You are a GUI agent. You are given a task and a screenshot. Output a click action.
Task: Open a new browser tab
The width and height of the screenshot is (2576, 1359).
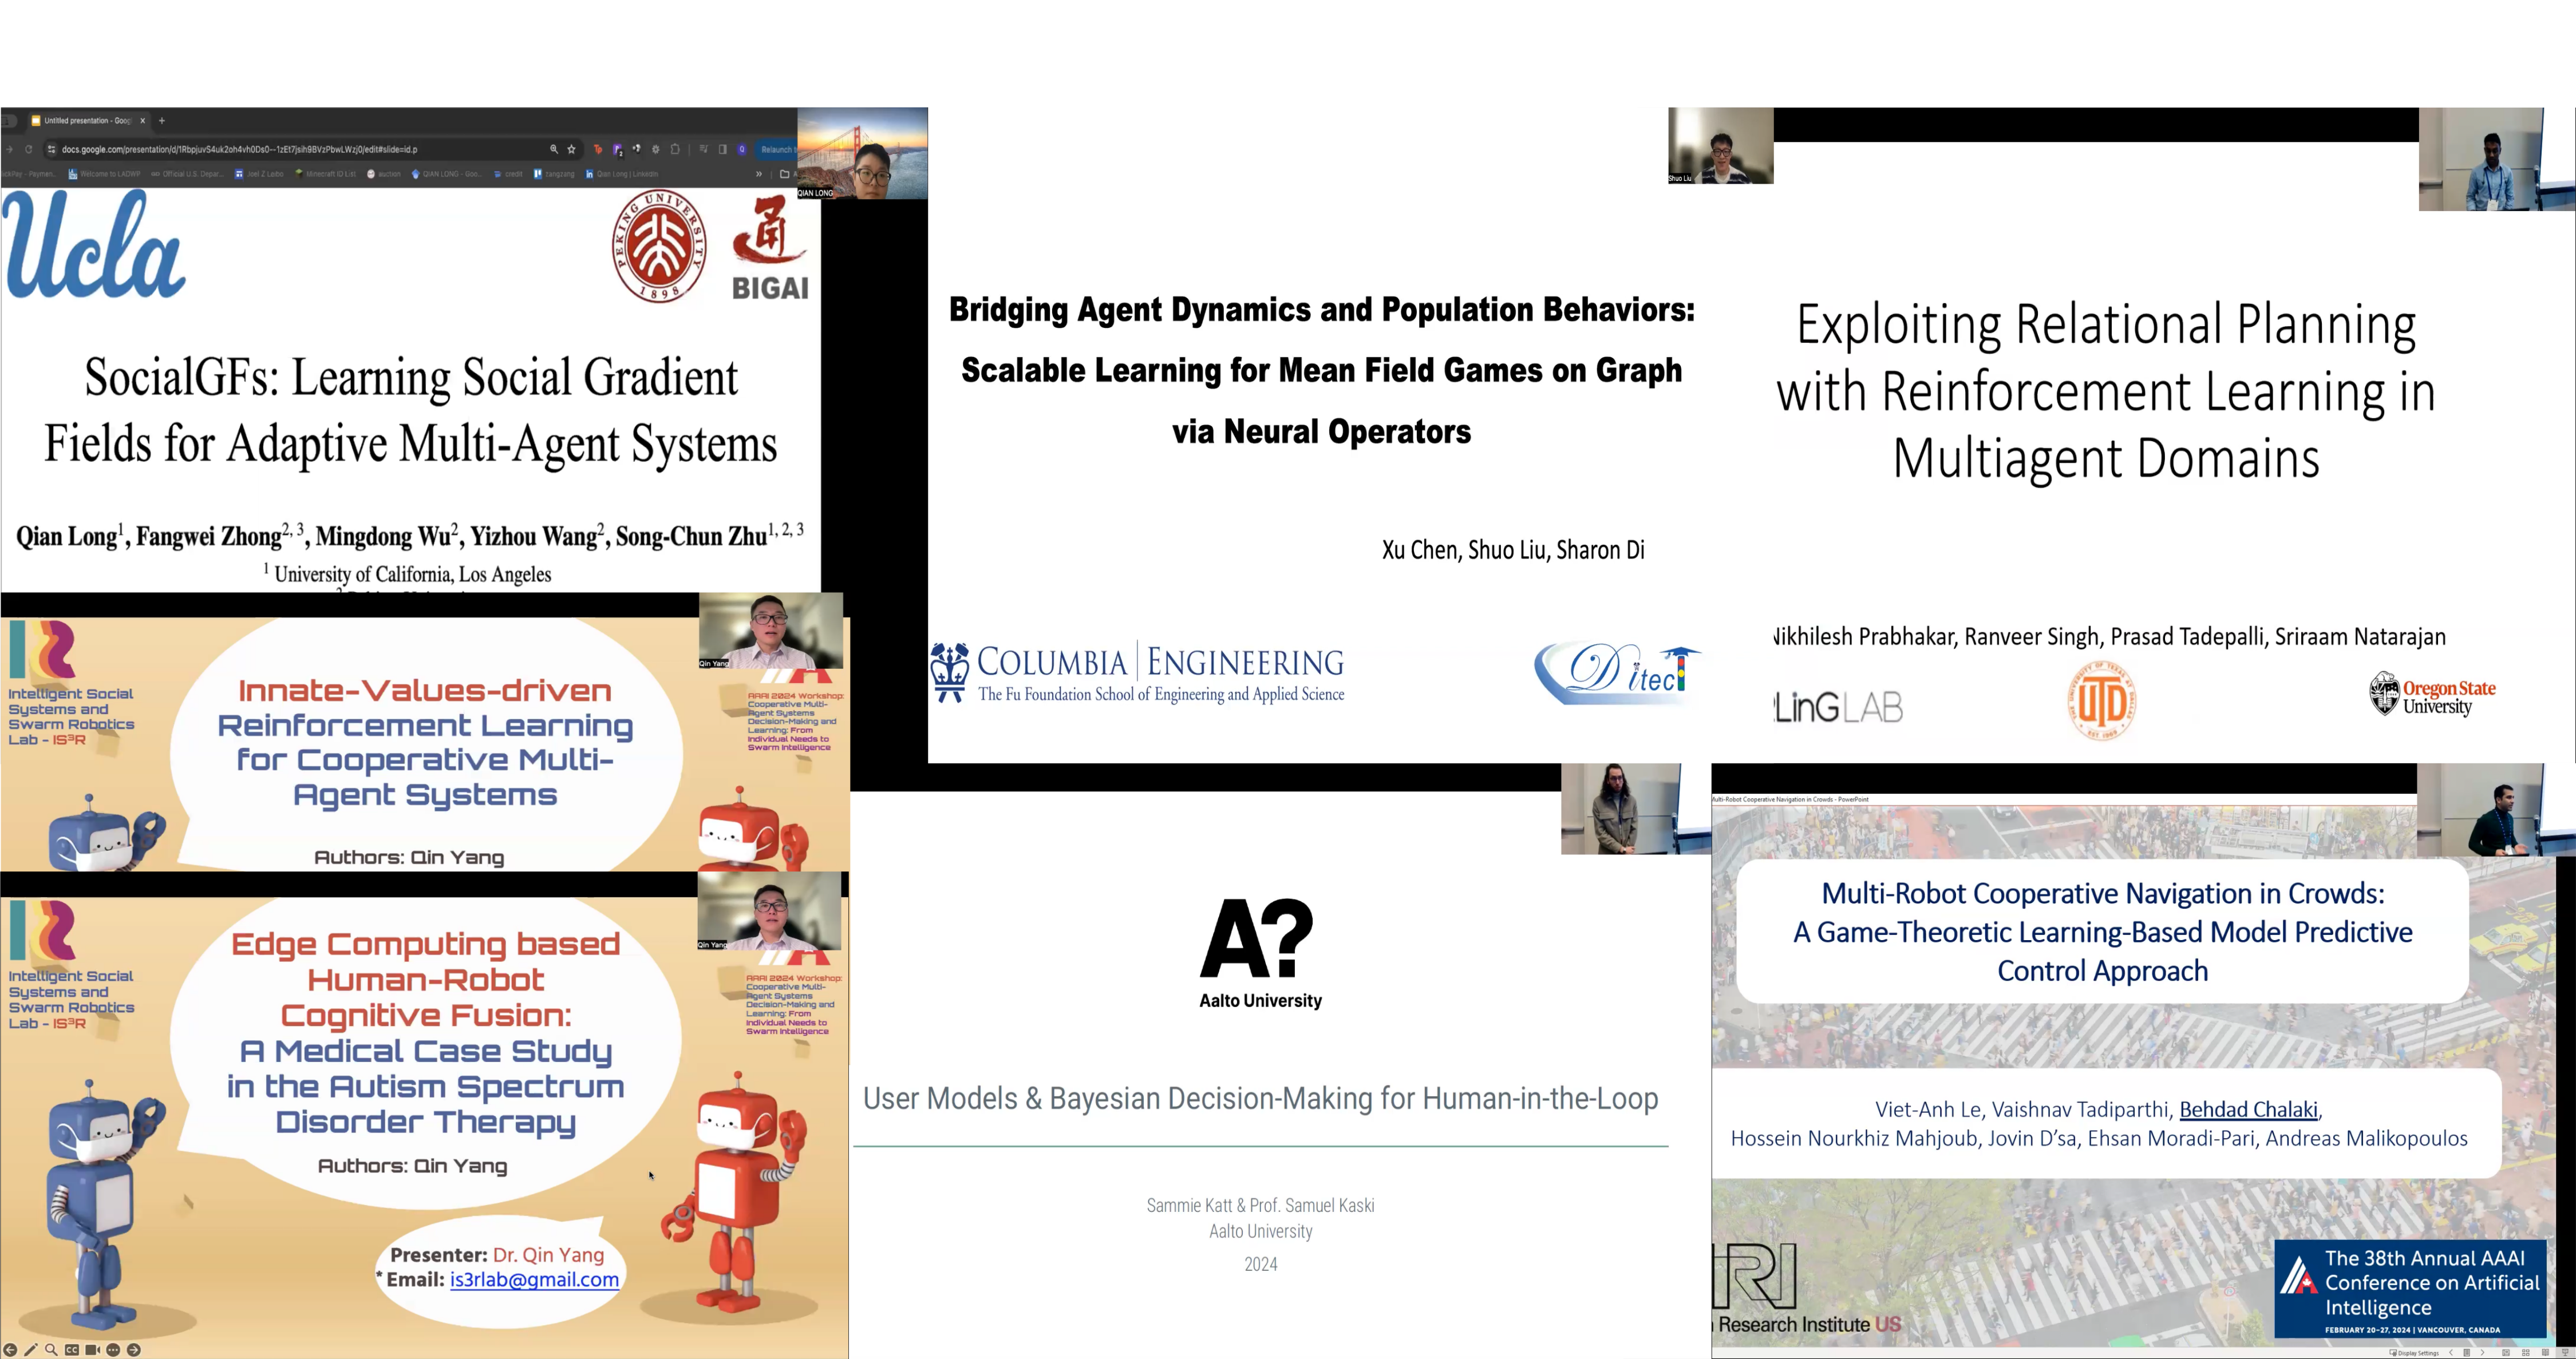162,121
